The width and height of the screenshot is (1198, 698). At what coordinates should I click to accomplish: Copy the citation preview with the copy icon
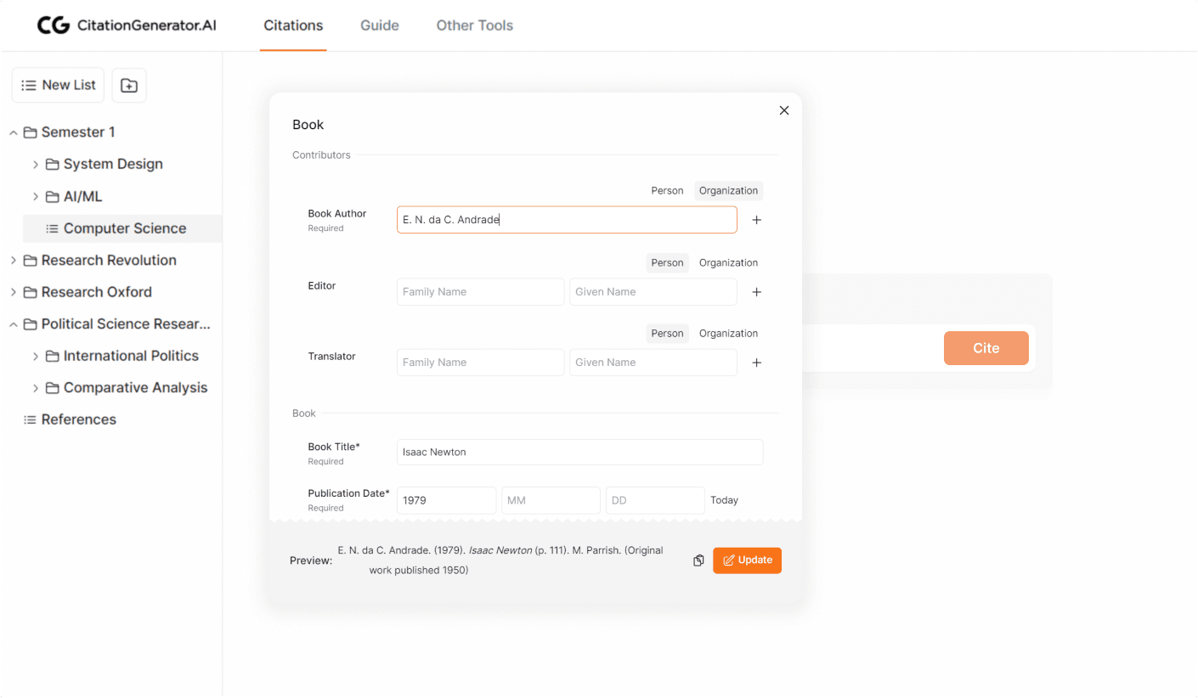click(x=698, y=560)
